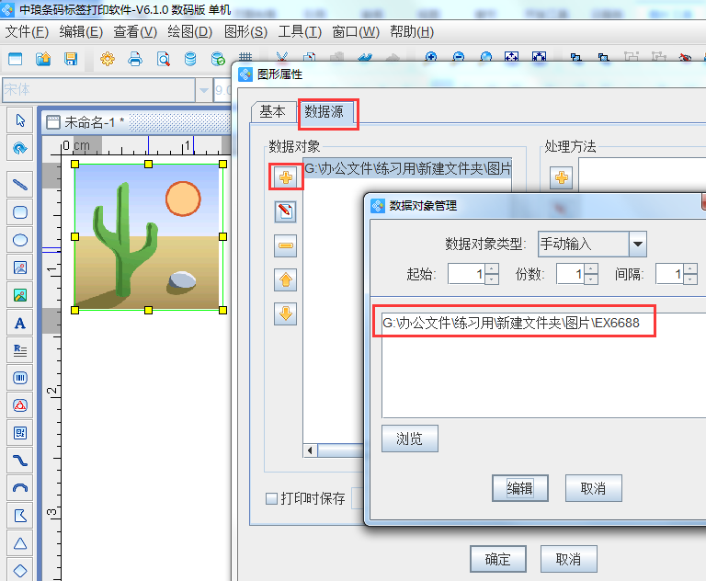This screenshot has width=706, height=581.
Task: Click the edit data object pencil icon
Action: 285,211
